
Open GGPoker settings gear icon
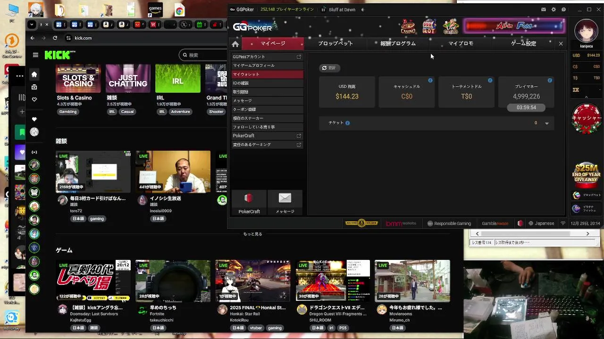(x=554, y=9)
